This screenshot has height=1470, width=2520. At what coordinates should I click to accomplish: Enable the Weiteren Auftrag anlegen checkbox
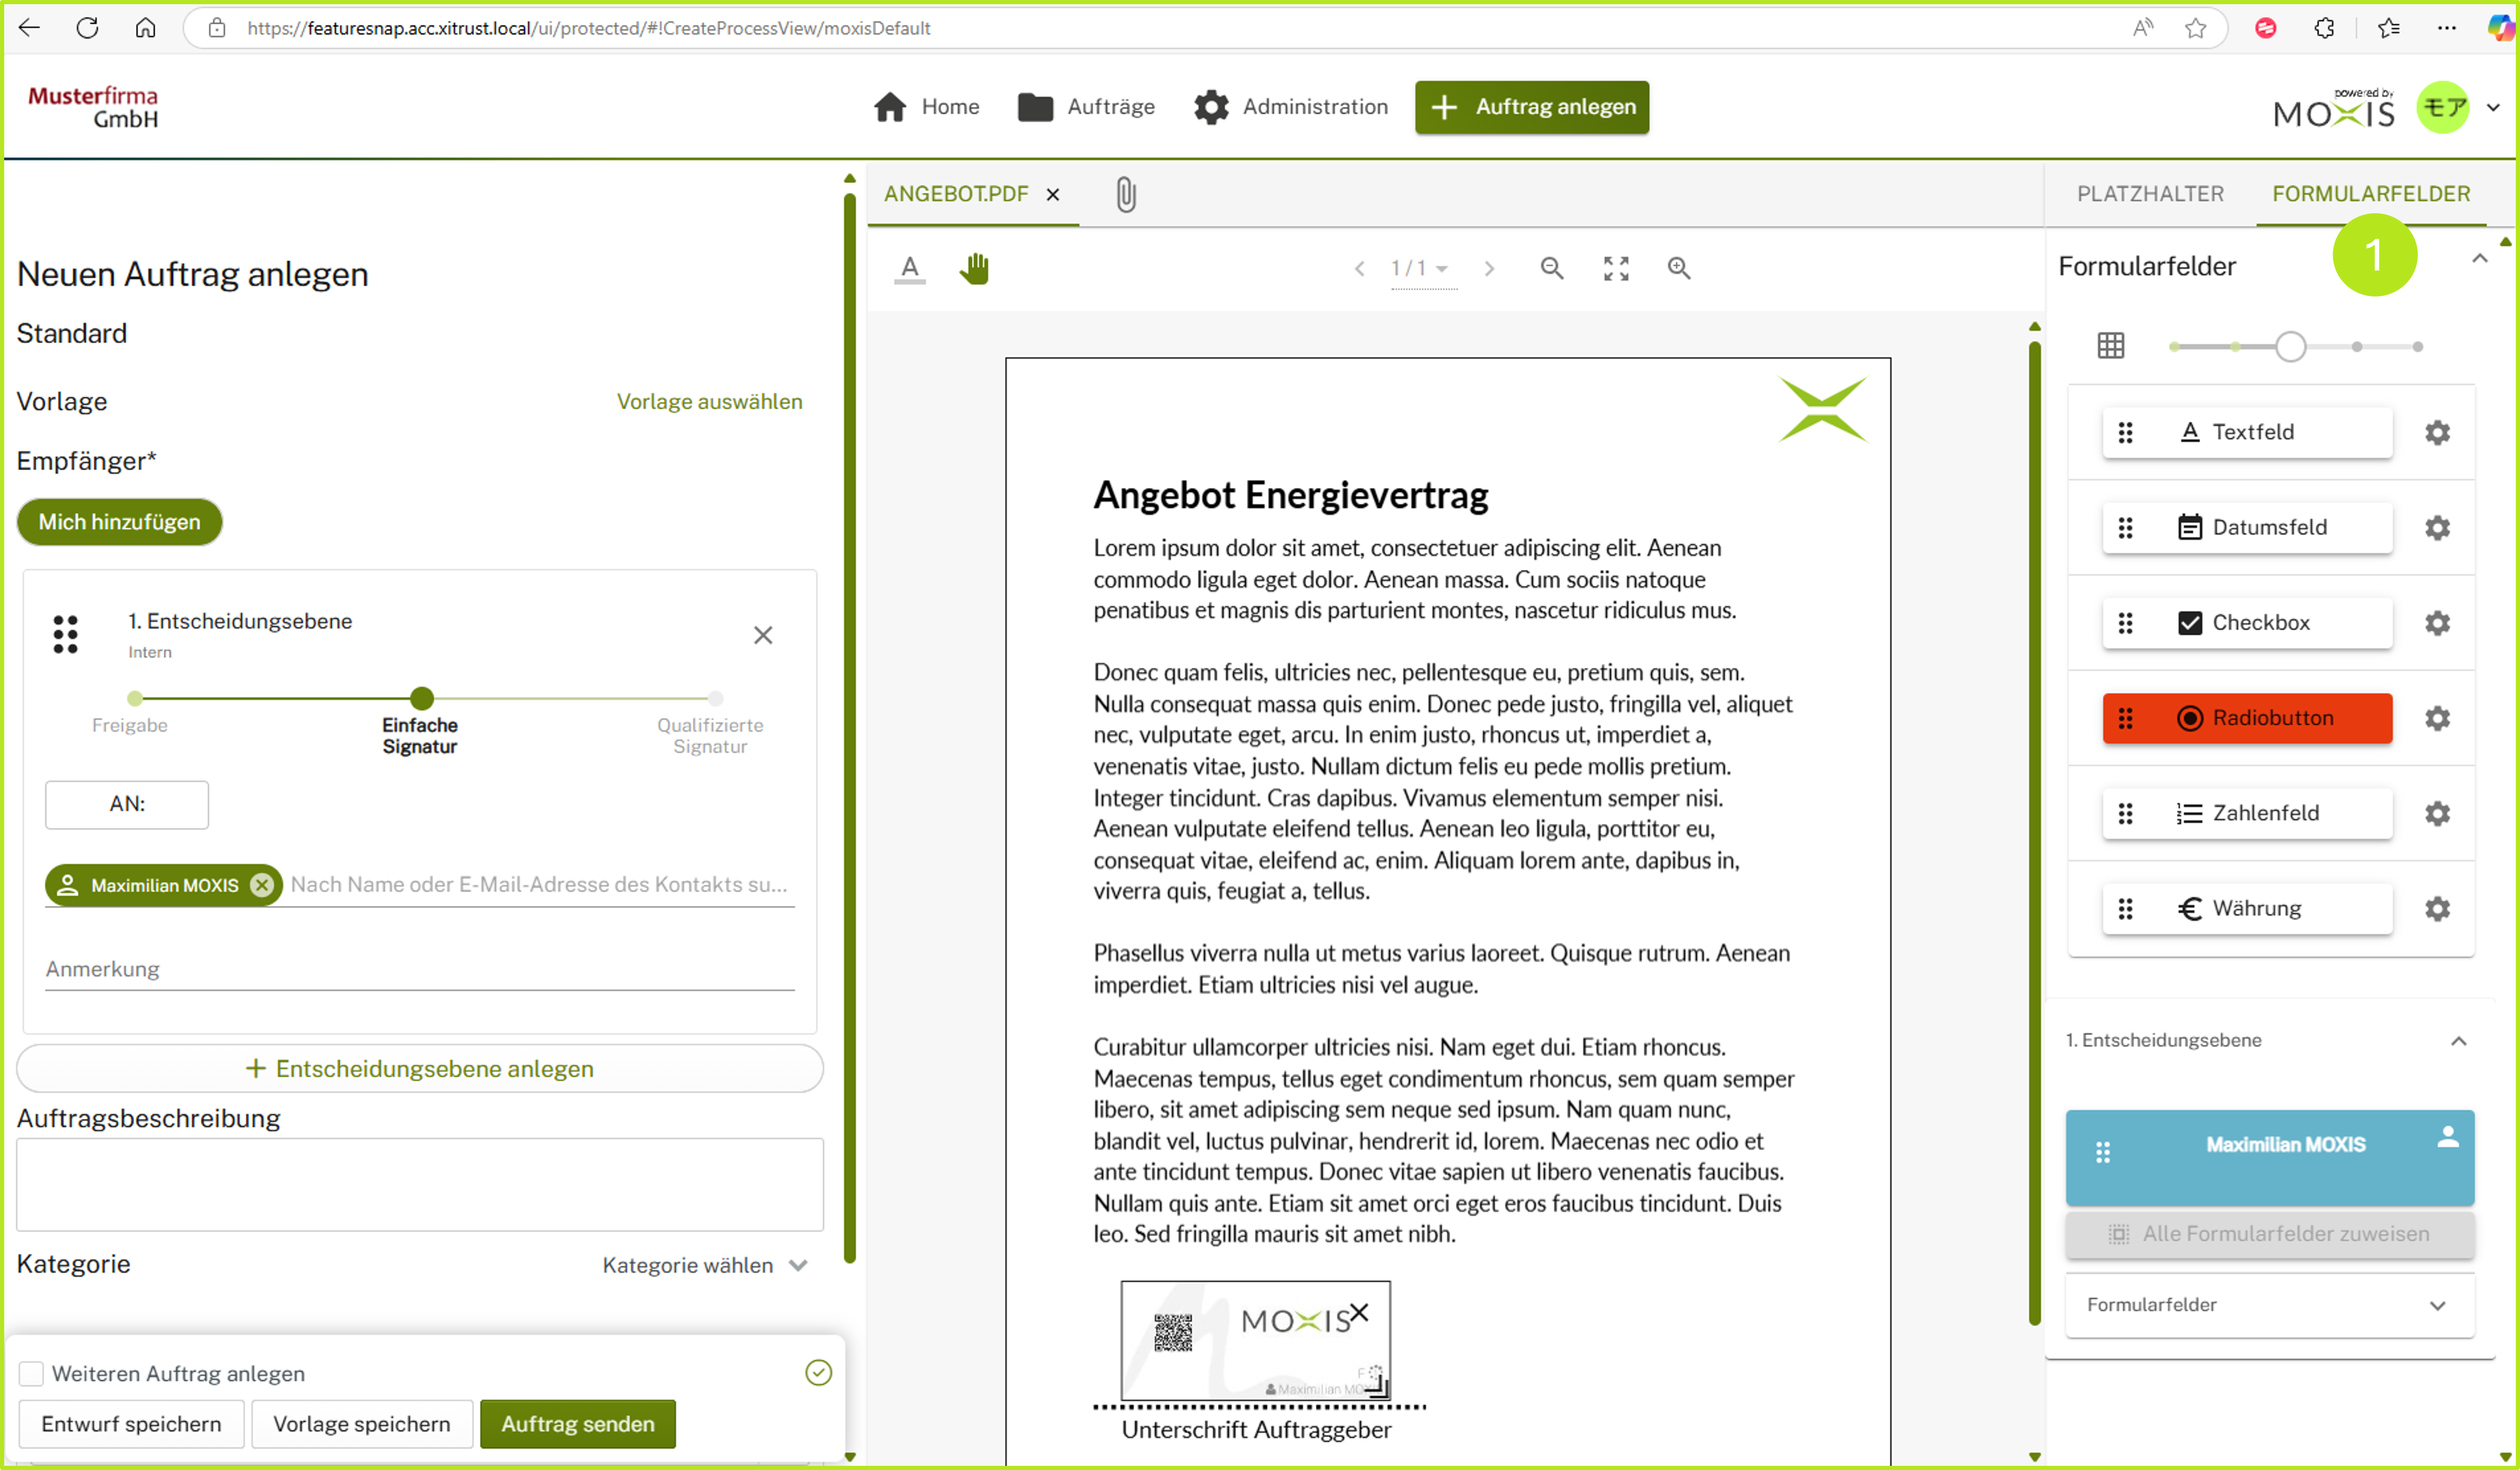click(x=32, y=1373)
